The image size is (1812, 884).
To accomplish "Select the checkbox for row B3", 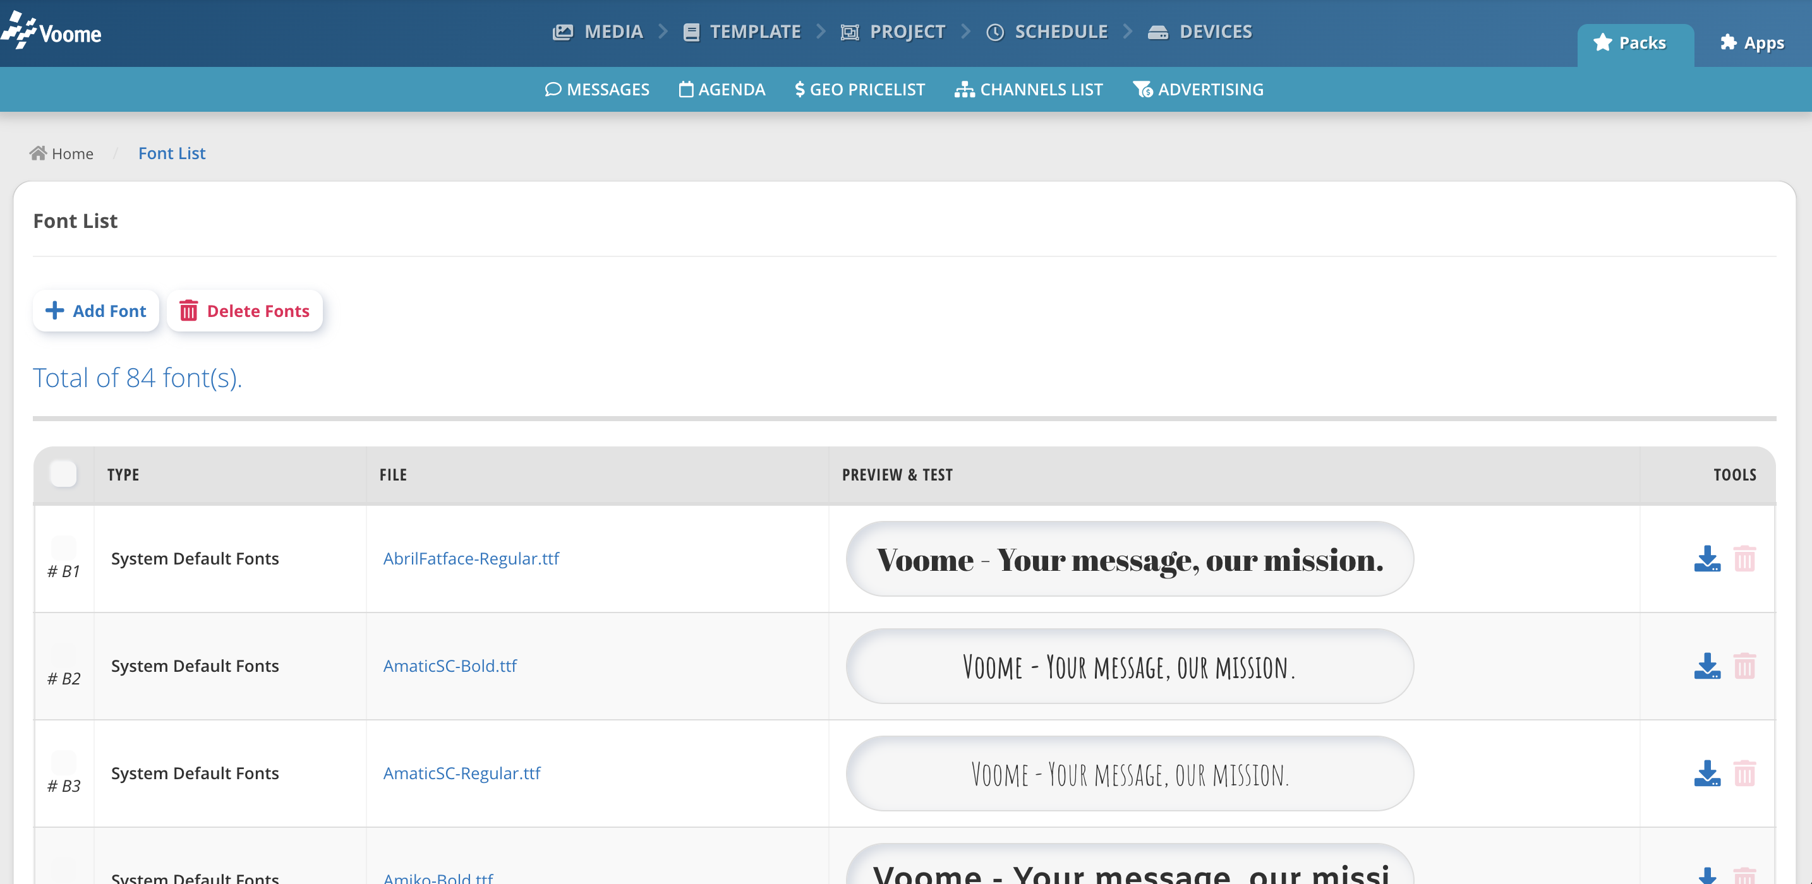I will click(x=63, y=762).
